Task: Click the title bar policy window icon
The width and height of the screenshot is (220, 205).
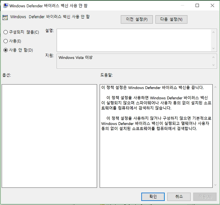Action: (x=5, y=6)
